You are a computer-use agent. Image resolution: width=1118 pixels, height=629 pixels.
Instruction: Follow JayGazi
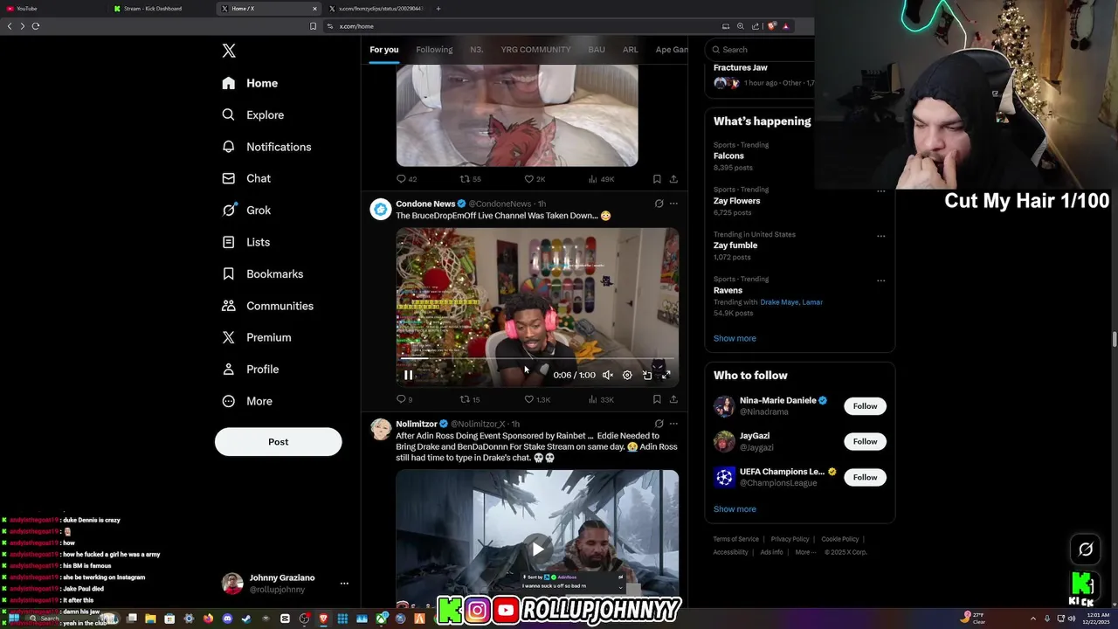[x=865, y=441]
